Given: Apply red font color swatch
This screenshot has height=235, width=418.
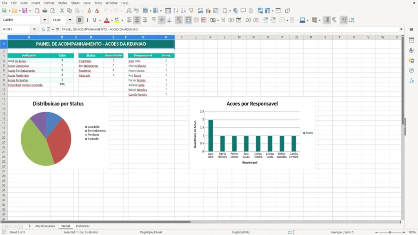Looking at the screenshot, I should tap(107, 20).
